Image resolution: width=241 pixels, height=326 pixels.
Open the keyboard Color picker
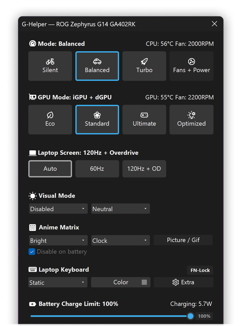point(121,282)
